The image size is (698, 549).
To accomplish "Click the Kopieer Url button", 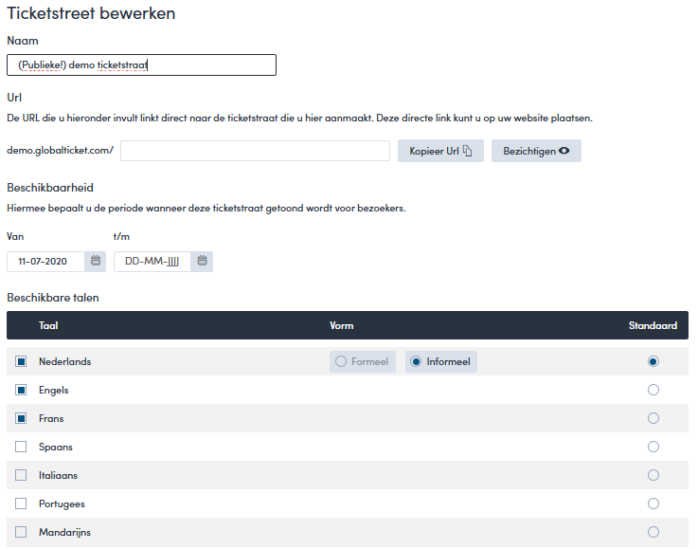I will (440, 151).
